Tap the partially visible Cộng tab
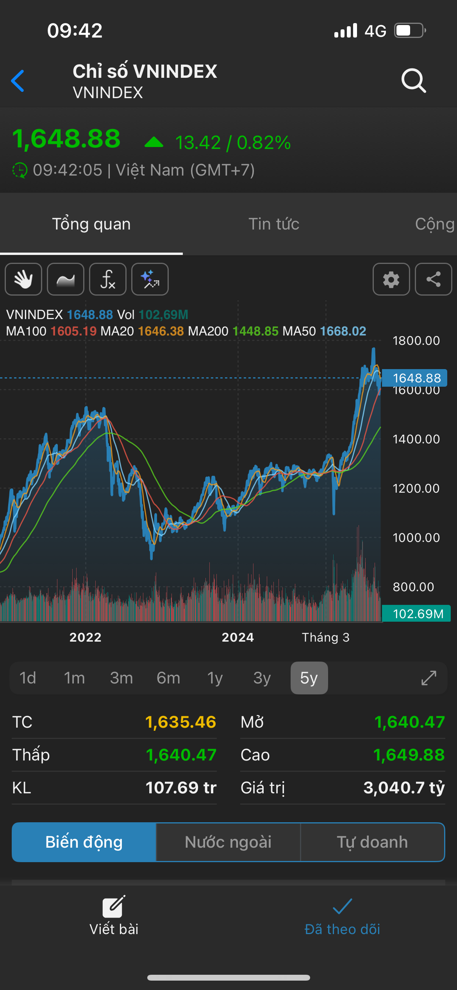 pyautogui.click(x=434, y=224)
